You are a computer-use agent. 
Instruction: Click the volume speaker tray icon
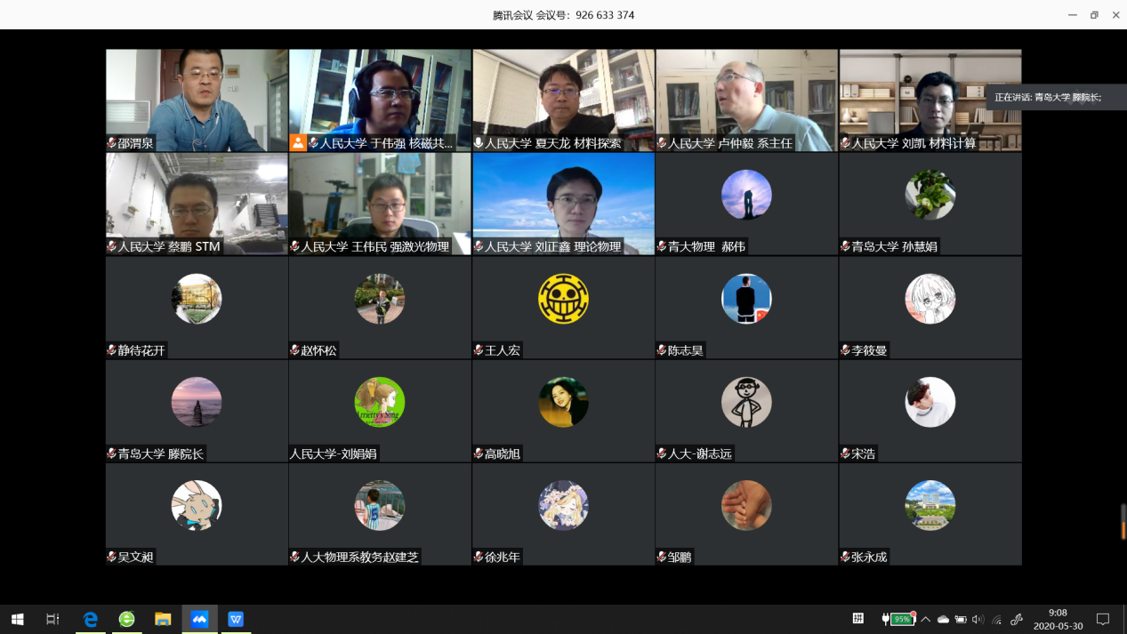[978, 620]
